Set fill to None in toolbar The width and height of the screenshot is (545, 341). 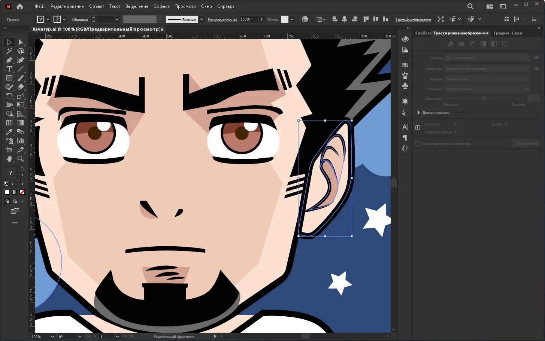click(22, 192)
